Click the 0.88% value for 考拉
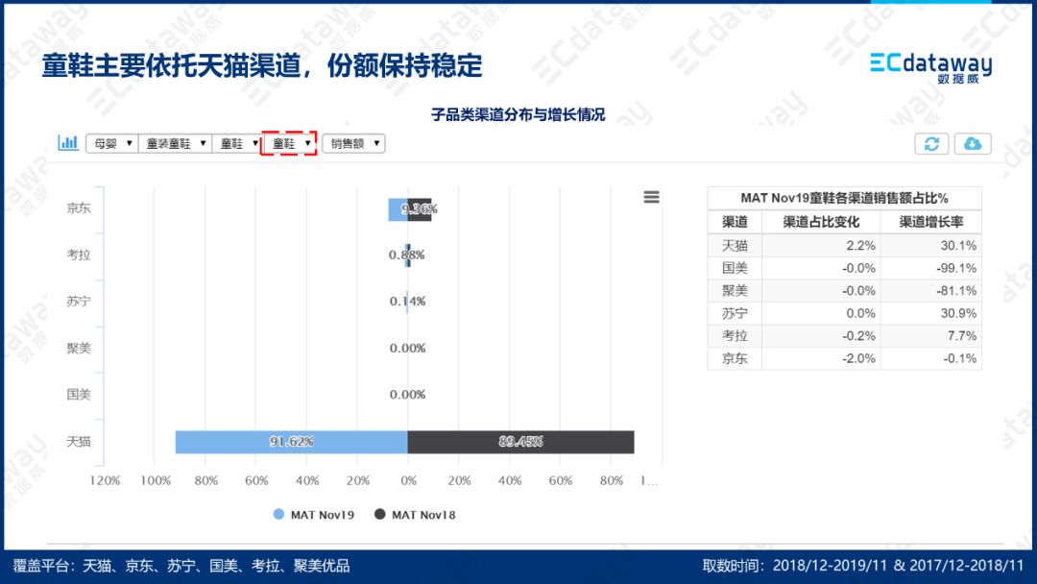Screen dimensions: 1037x584 coord(407,255)
